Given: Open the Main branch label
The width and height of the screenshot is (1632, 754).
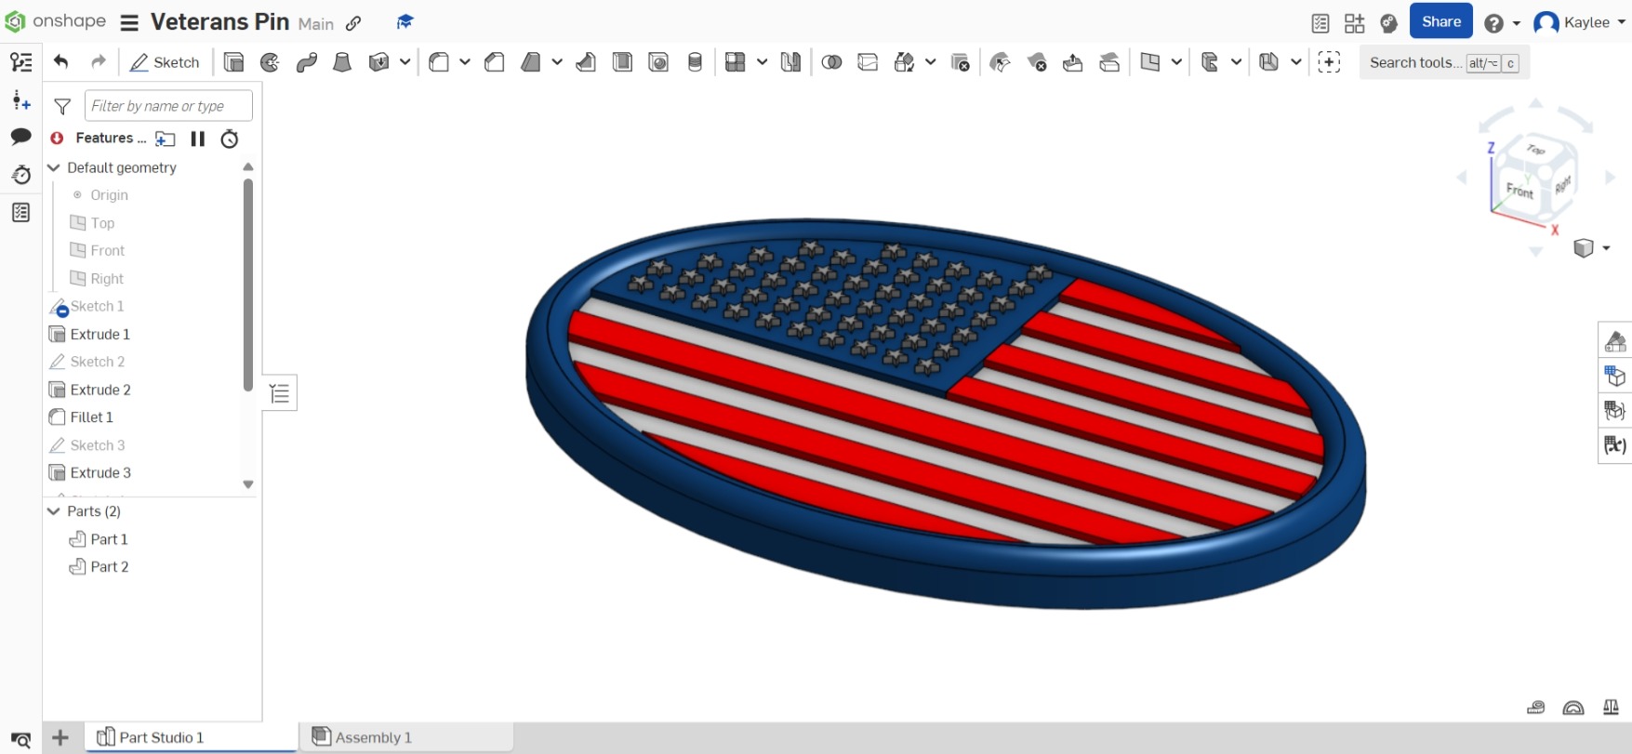Looking at the screenshot, I should click(x=316, y=24).
